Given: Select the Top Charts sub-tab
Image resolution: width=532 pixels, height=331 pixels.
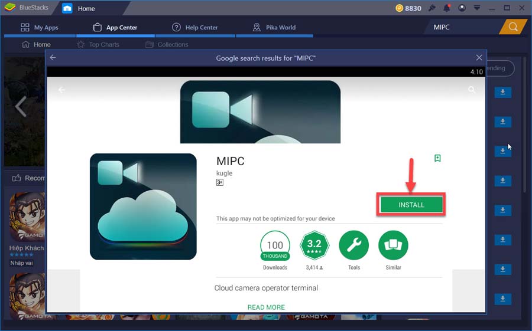Looking at the screenshot, I should click(x=98, y=44).
